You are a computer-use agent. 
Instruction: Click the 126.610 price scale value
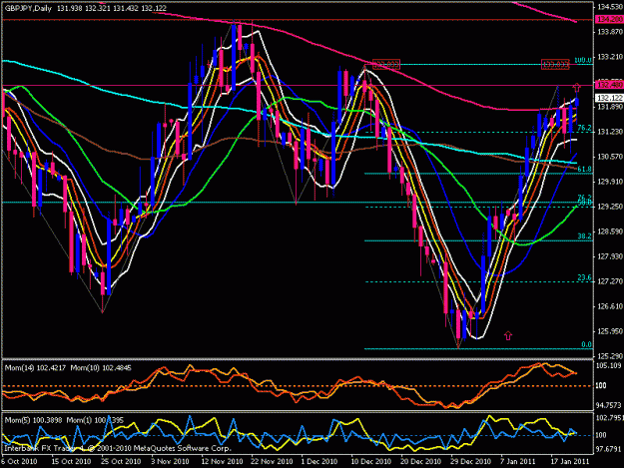click(x=610, y=306)
